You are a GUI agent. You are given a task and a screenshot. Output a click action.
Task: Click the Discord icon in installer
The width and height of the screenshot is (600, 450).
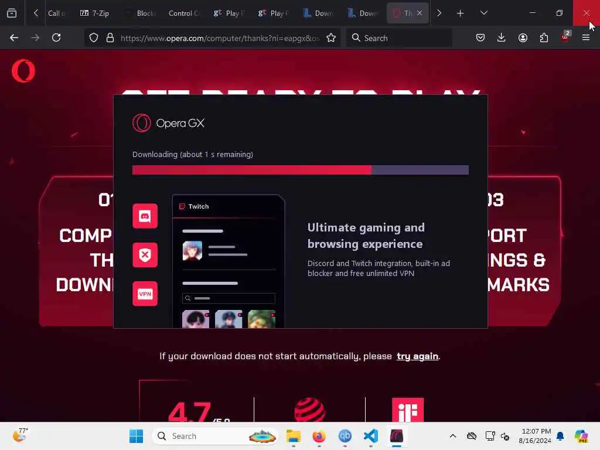click(x=145, y=216)
